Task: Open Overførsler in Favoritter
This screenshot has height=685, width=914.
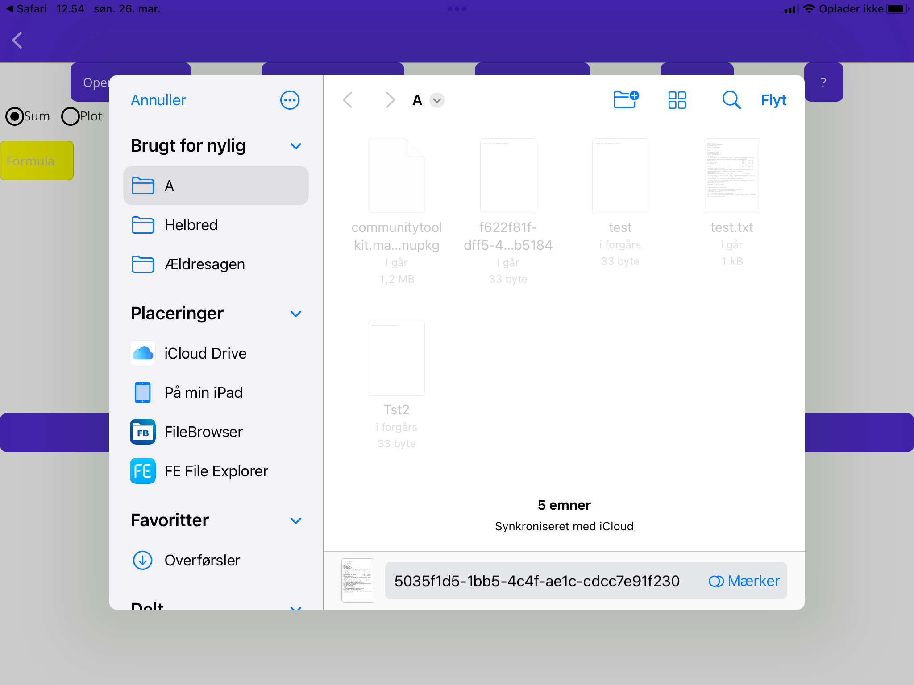Action: point(202,560)
